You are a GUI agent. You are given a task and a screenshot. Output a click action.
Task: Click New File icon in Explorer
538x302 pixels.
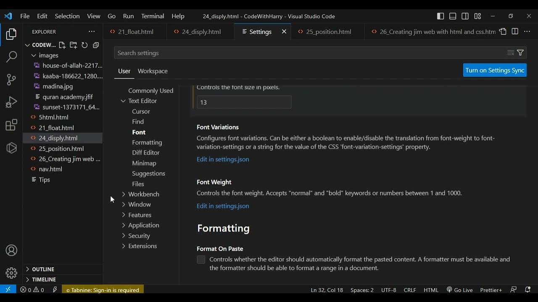click(x=62, y=45)
